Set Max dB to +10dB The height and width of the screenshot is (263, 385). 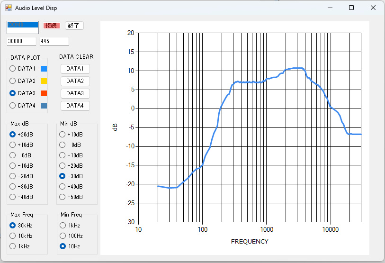coord(13,145)
